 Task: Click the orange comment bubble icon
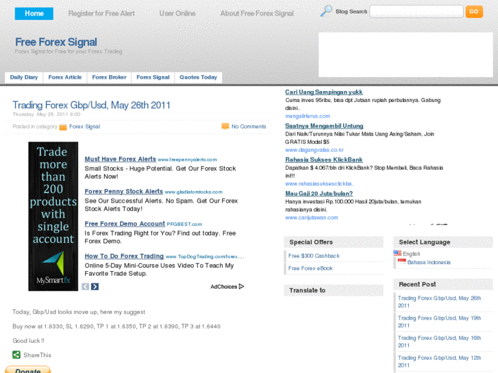coord(225,127)
